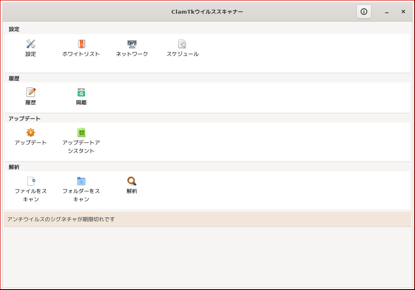
Task: Click the About info button in the header
Action: (x=364, y=12)
